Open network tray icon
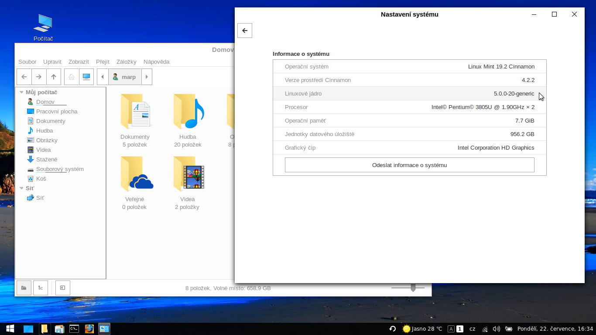 point(485,329)
